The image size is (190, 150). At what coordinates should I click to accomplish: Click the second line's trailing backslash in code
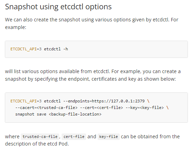pyautogui.click(x=168, y=108)
